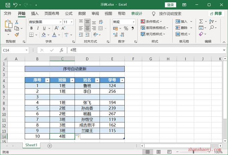Click the Fill down icon
The height and width of the screenshot is (155, 228).
tap(201, 28)
